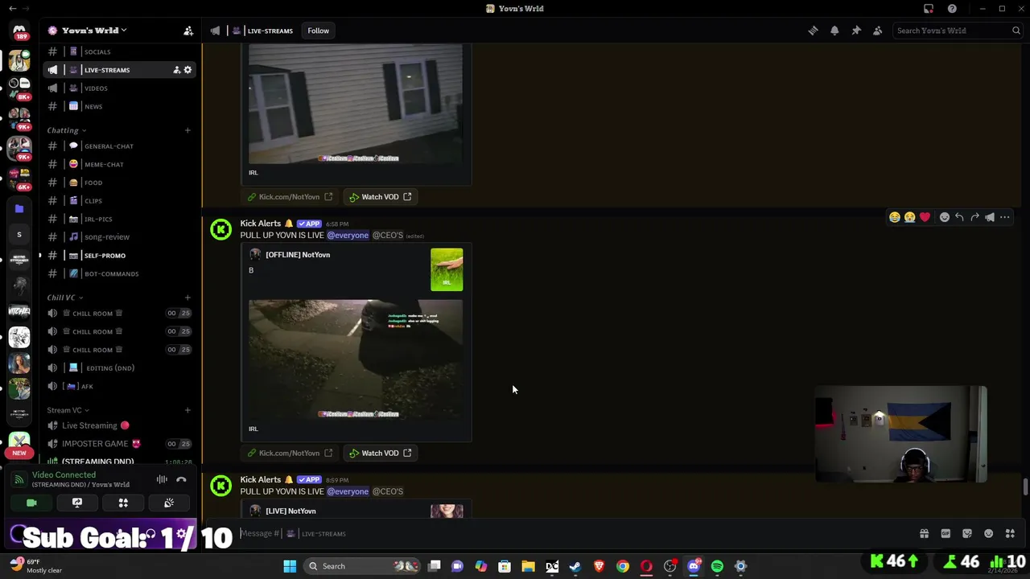Disconnect from voice with hang-up icon
The width and height of the screenshot is (1030, 579).
click(181, 479)
